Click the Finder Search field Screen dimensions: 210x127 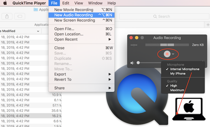click(164, 16)
